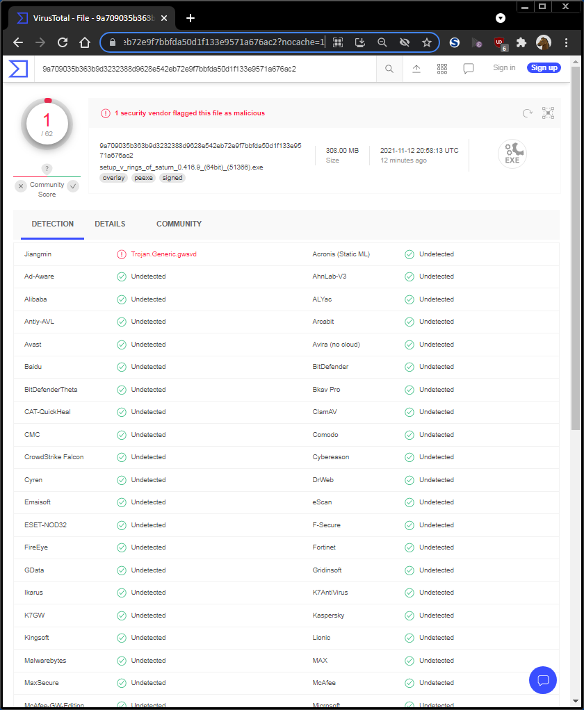
Task: Click the QR code icon in address bar
Action: (x=337, y=42)
